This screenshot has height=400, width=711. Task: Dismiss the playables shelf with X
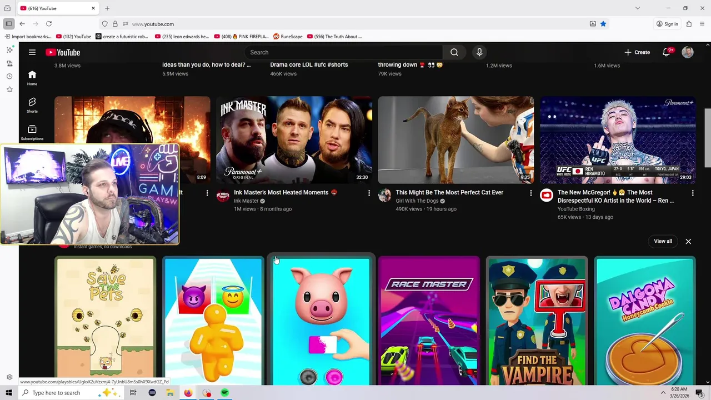(688, 241)
